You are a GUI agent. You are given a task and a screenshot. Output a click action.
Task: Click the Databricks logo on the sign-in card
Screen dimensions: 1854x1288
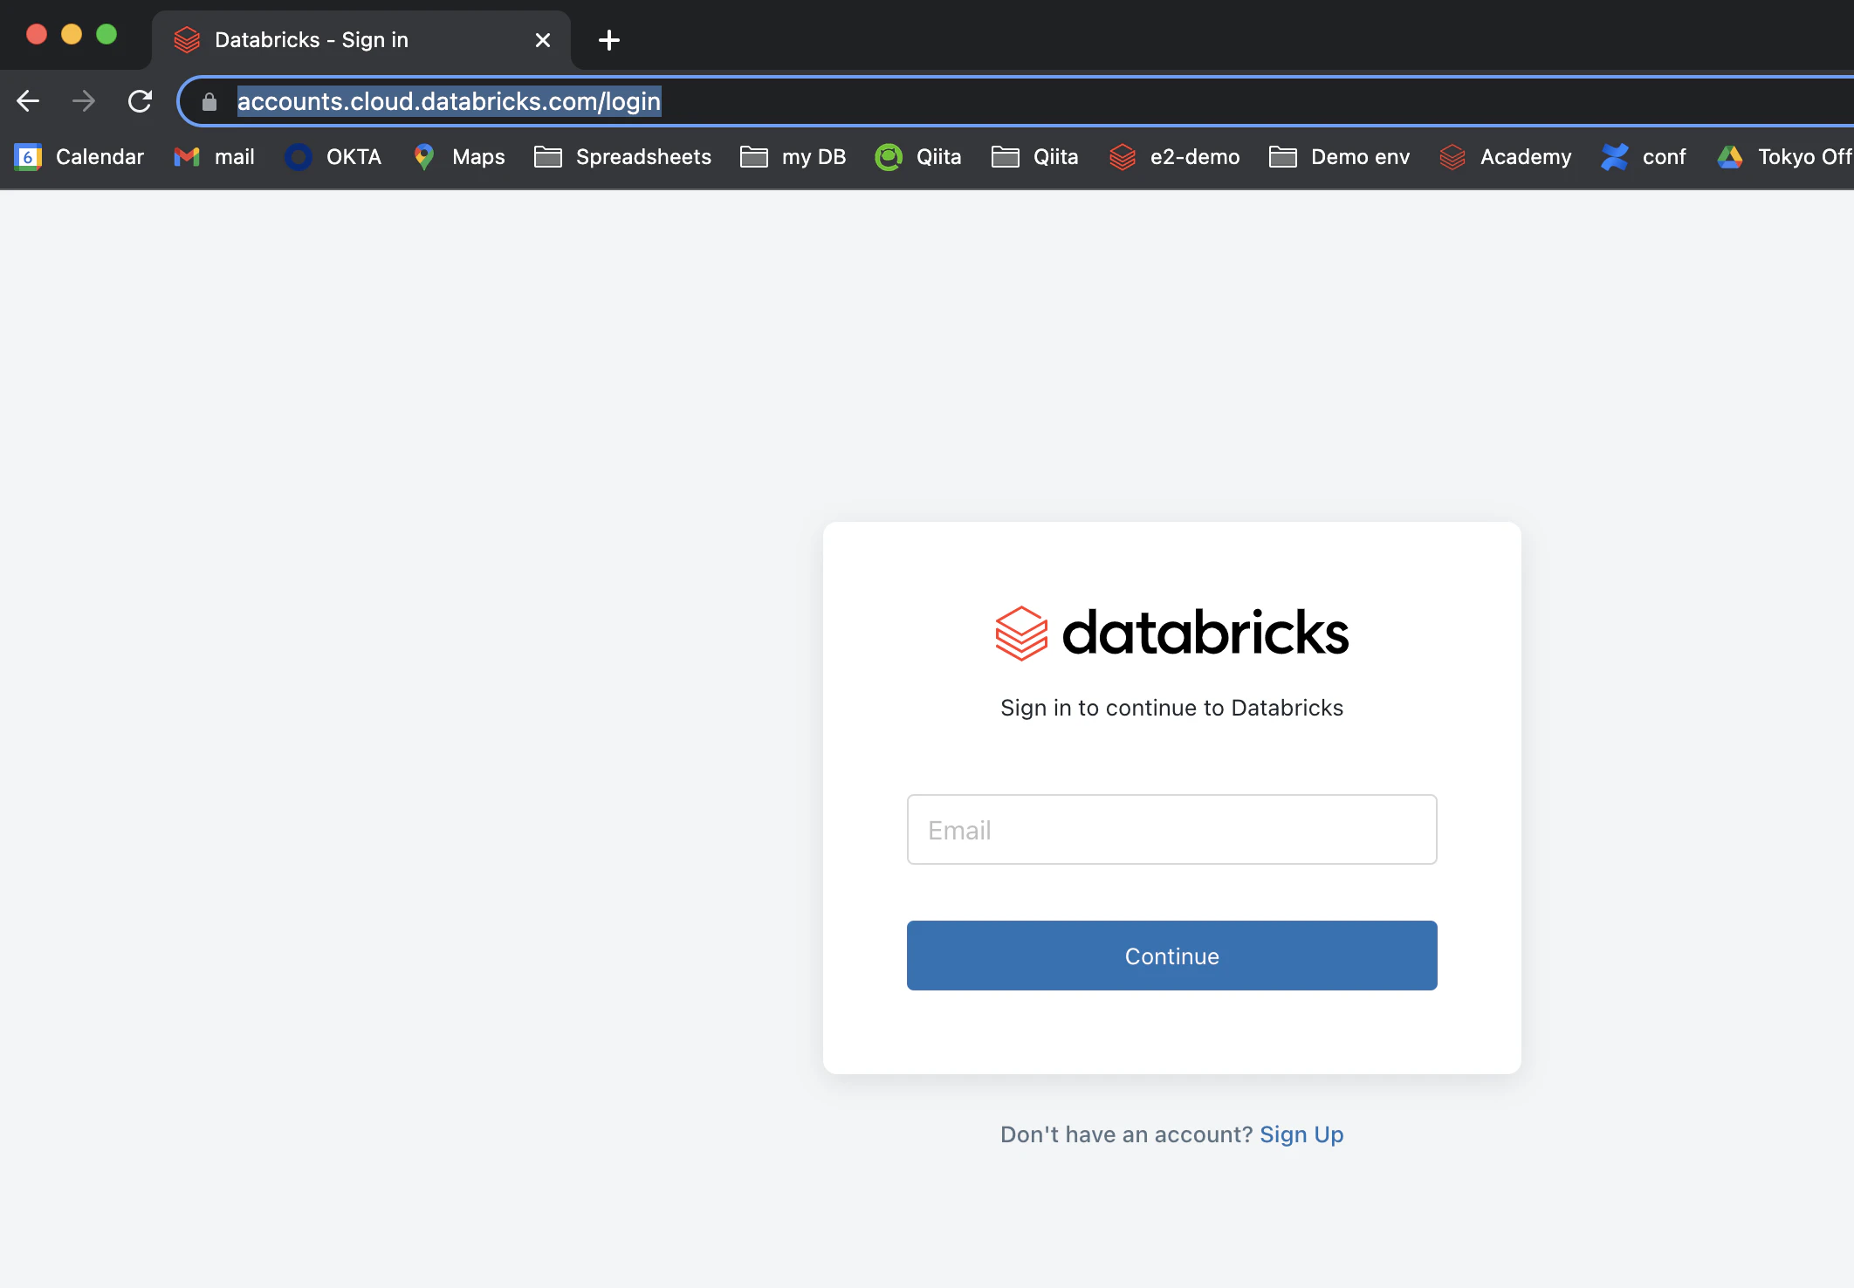coord(1172,633)
